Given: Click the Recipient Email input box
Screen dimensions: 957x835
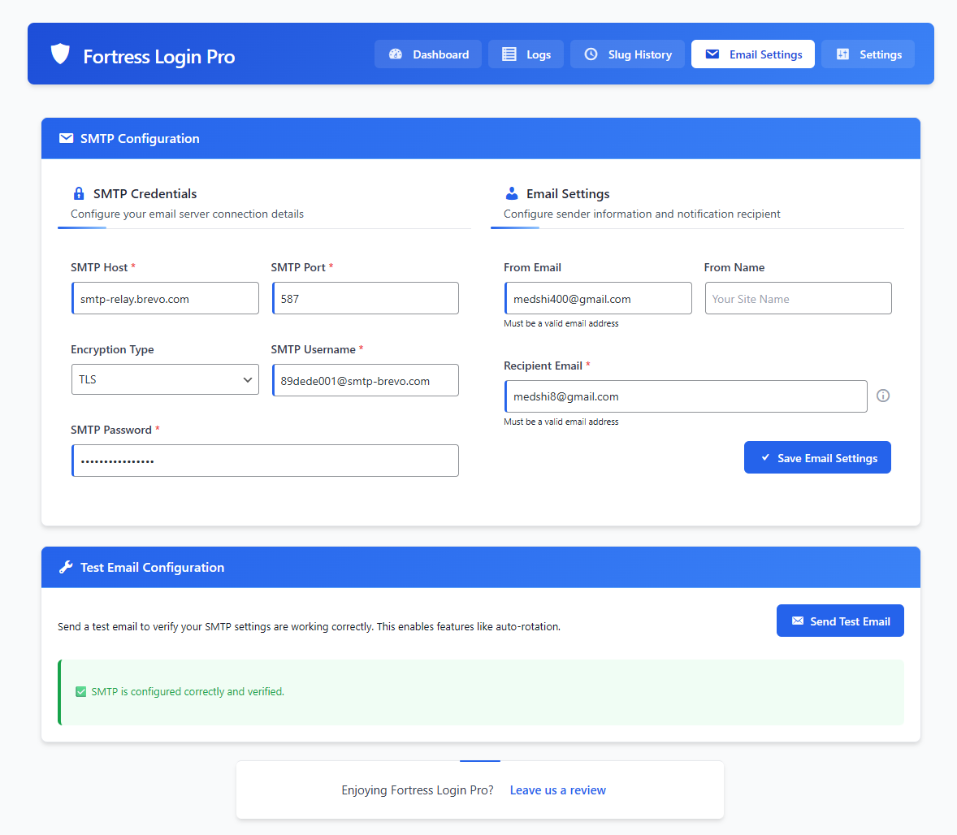Looking at the screenshot, I should (686, 396).
